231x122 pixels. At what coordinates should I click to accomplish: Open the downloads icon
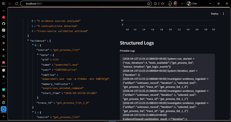click(169, 4)
